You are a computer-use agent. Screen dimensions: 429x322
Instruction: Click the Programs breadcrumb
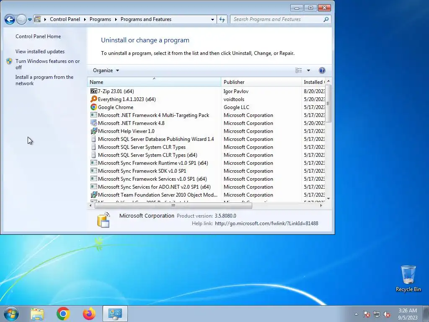[100, 19]
